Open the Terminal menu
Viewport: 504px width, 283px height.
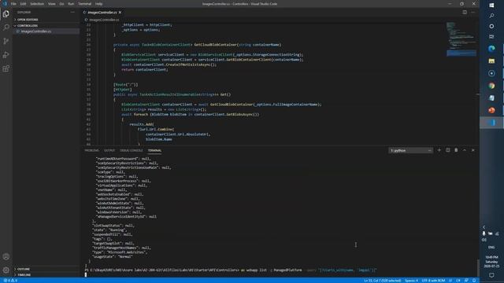(84, 4)
